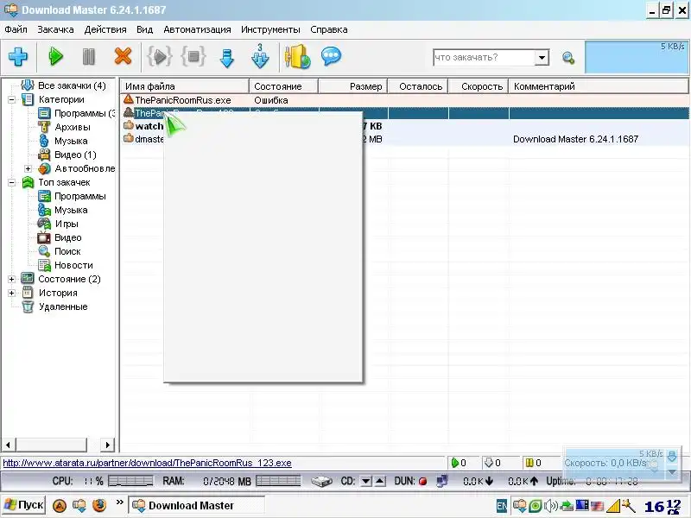Select Удаленные trash item
The image size is (691, 518).
[63, 306]
